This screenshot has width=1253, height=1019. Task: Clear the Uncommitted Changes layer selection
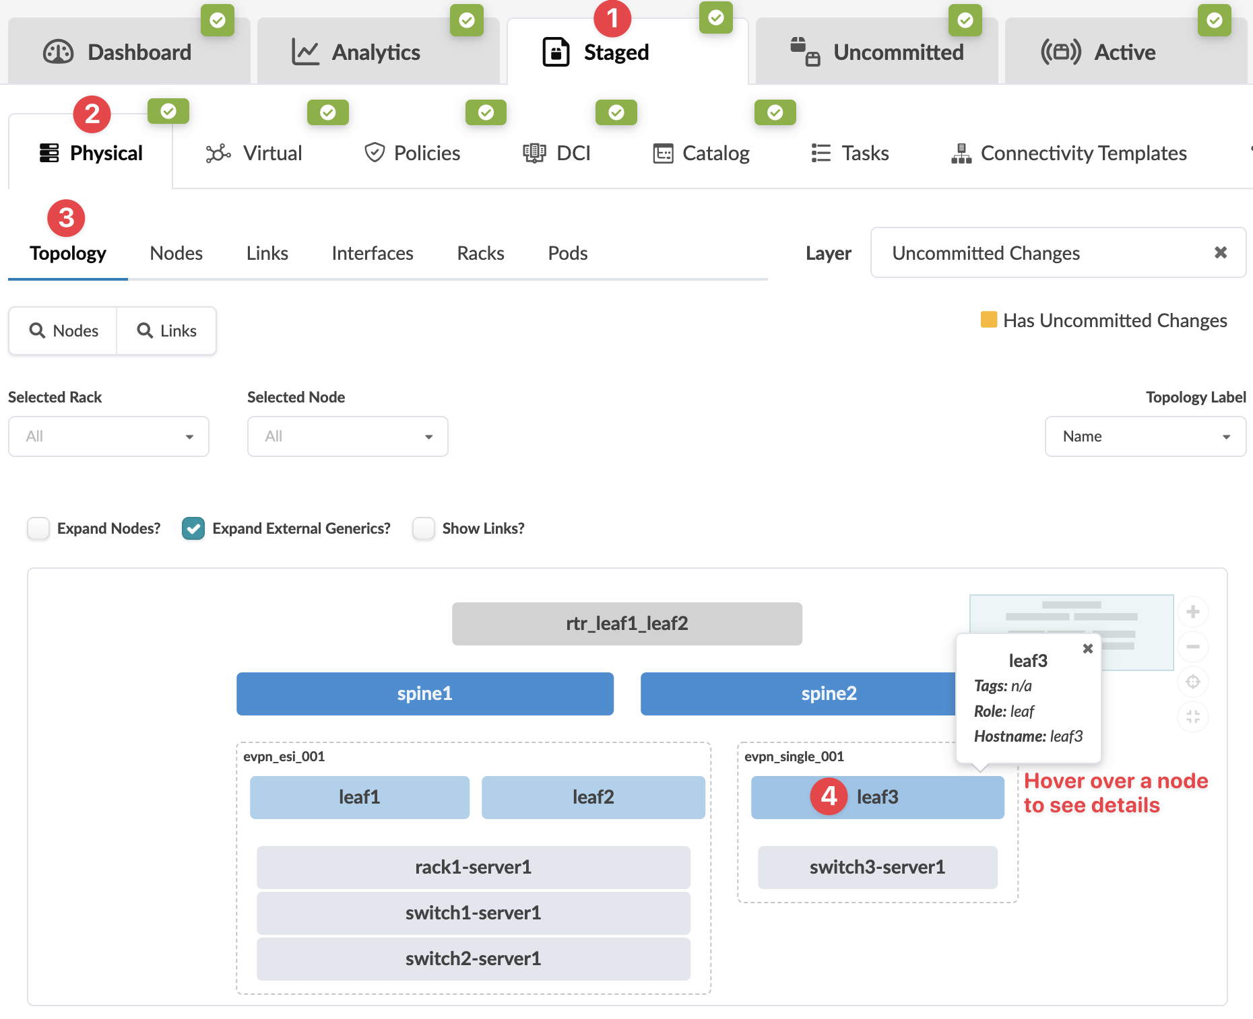[1220, 252]
